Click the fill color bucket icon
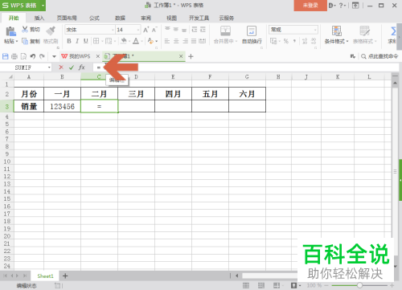This screenshot has width=402, height=290. (x=124, y=41)
